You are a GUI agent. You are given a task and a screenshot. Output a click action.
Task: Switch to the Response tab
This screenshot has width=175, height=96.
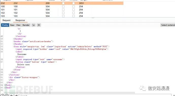[x=20, y=20]
